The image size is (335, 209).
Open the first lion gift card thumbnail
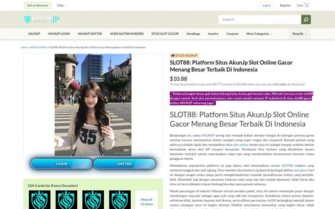pyautogui.click(x=40, y=200)
